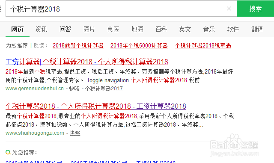Open the 百科 tab
Viewport: 274px width, 163px height.
(x=161, y=29)
